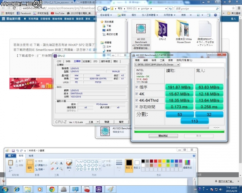Open the 工具 menu in AS SSD Benchmark

[162, 60]
